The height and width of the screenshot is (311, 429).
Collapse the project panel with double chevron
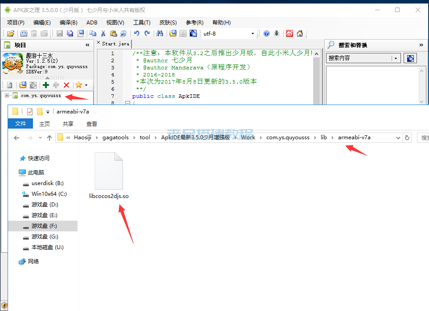click(x=87, y=45)
